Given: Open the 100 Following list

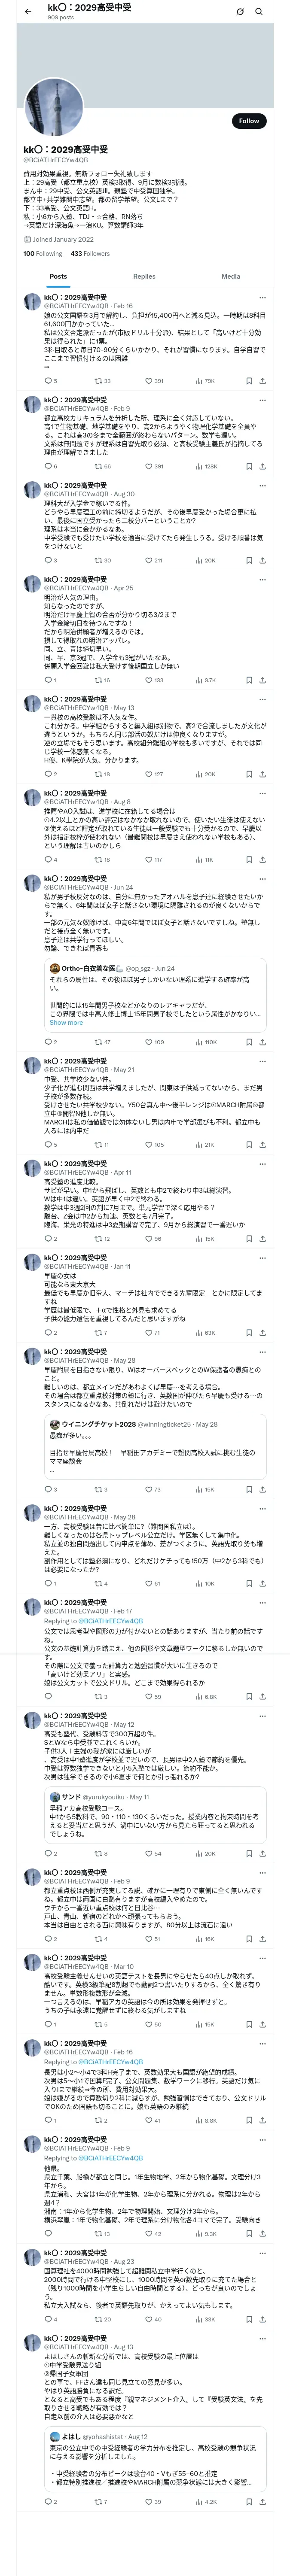Looking at the screenshot, I should [42, 253].
